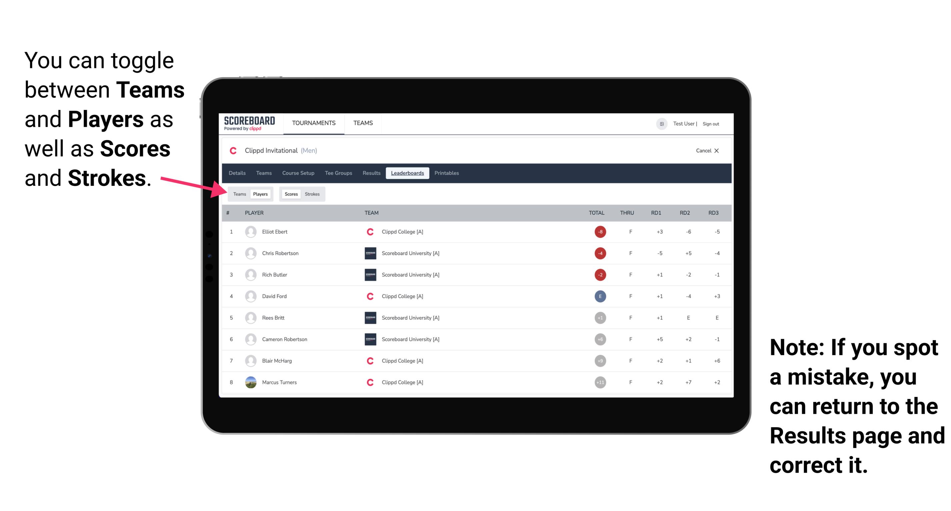Click Chris Robertson's player avatar icon
The height and width of the screenshot is (511, 951).
pos(251,252)
